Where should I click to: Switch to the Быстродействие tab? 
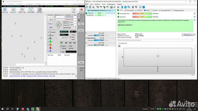tap(165, 10)
